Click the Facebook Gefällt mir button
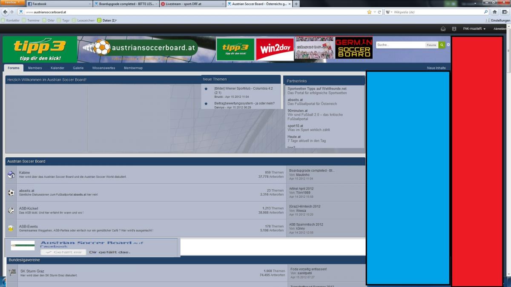Screen dimensions: 511x287 63,252
